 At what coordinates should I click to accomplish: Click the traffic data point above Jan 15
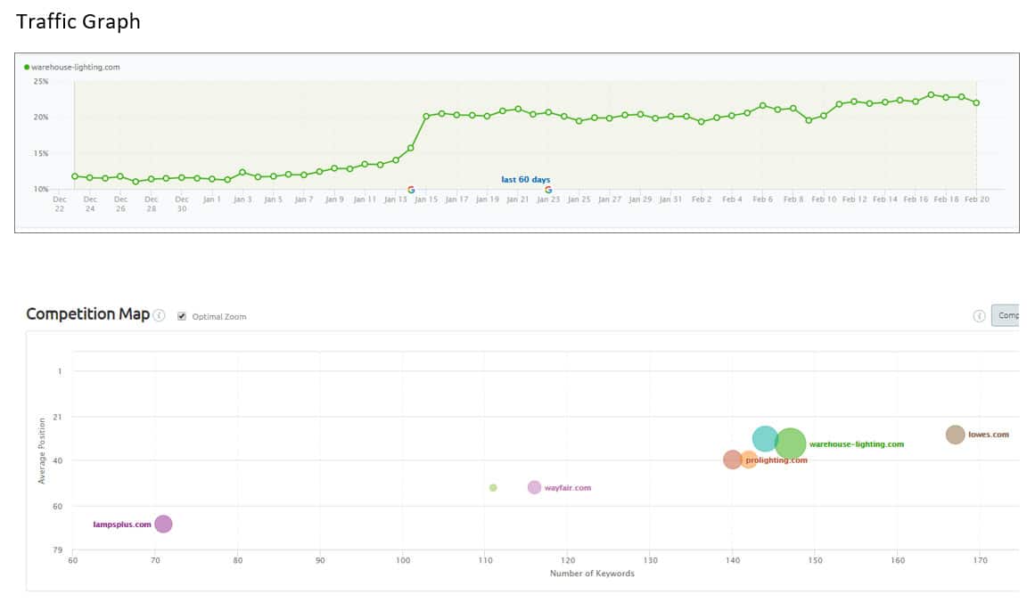426,117
